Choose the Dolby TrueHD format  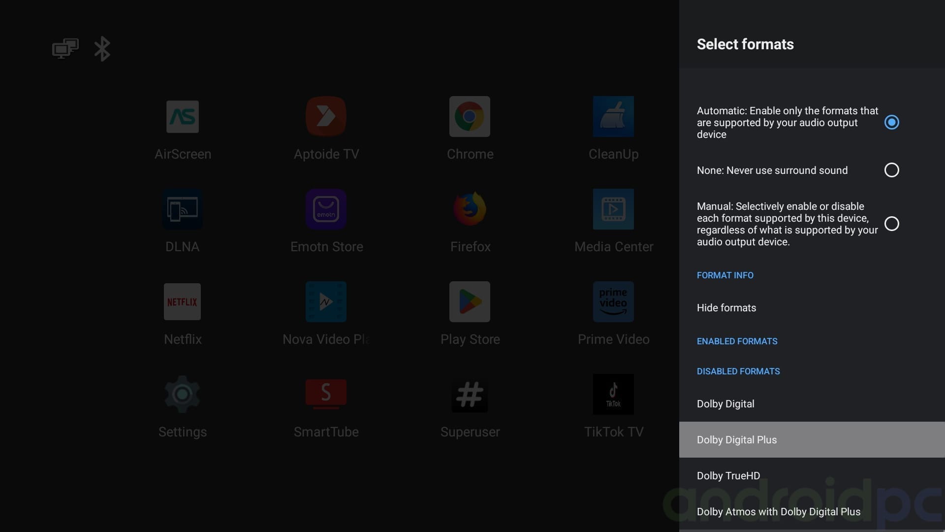click(x=728, y=476)
